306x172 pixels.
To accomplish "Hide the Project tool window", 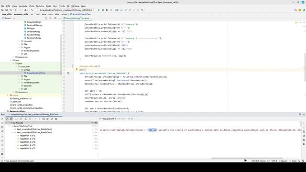I will (59, 18).
